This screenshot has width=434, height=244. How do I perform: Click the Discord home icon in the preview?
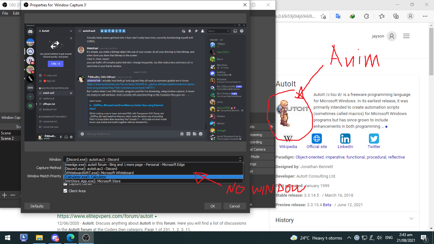pos(30,31)
